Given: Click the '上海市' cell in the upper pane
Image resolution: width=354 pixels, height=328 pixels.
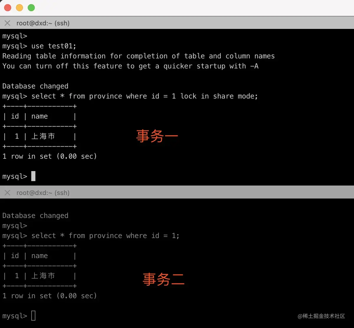Looking at the screenshot, I should pyautogui.click(x=43, y=136).
